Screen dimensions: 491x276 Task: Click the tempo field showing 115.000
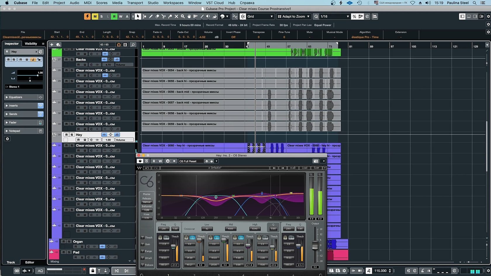click(x=381, y=271)
